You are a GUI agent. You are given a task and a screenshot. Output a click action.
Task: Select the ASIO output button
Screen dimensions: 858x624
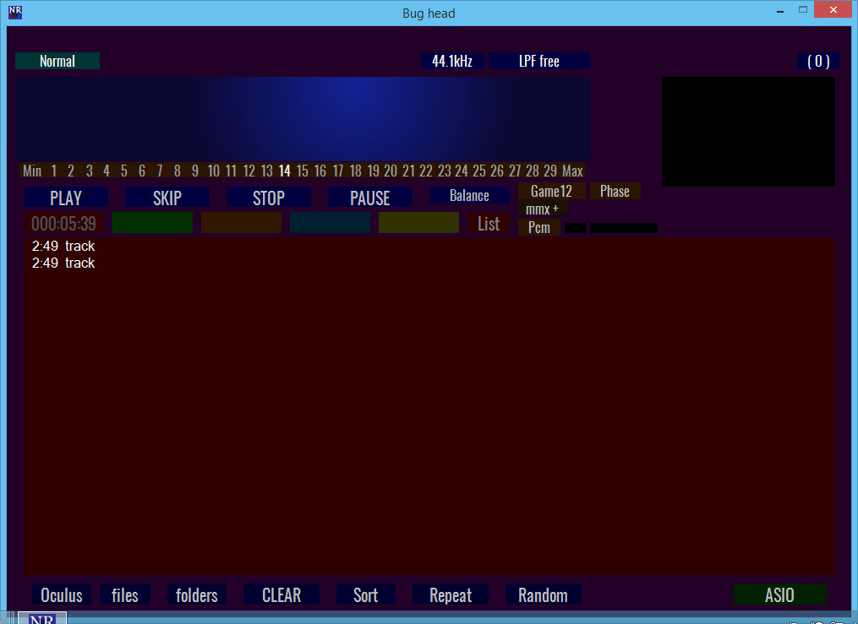(x=779, y=594)
